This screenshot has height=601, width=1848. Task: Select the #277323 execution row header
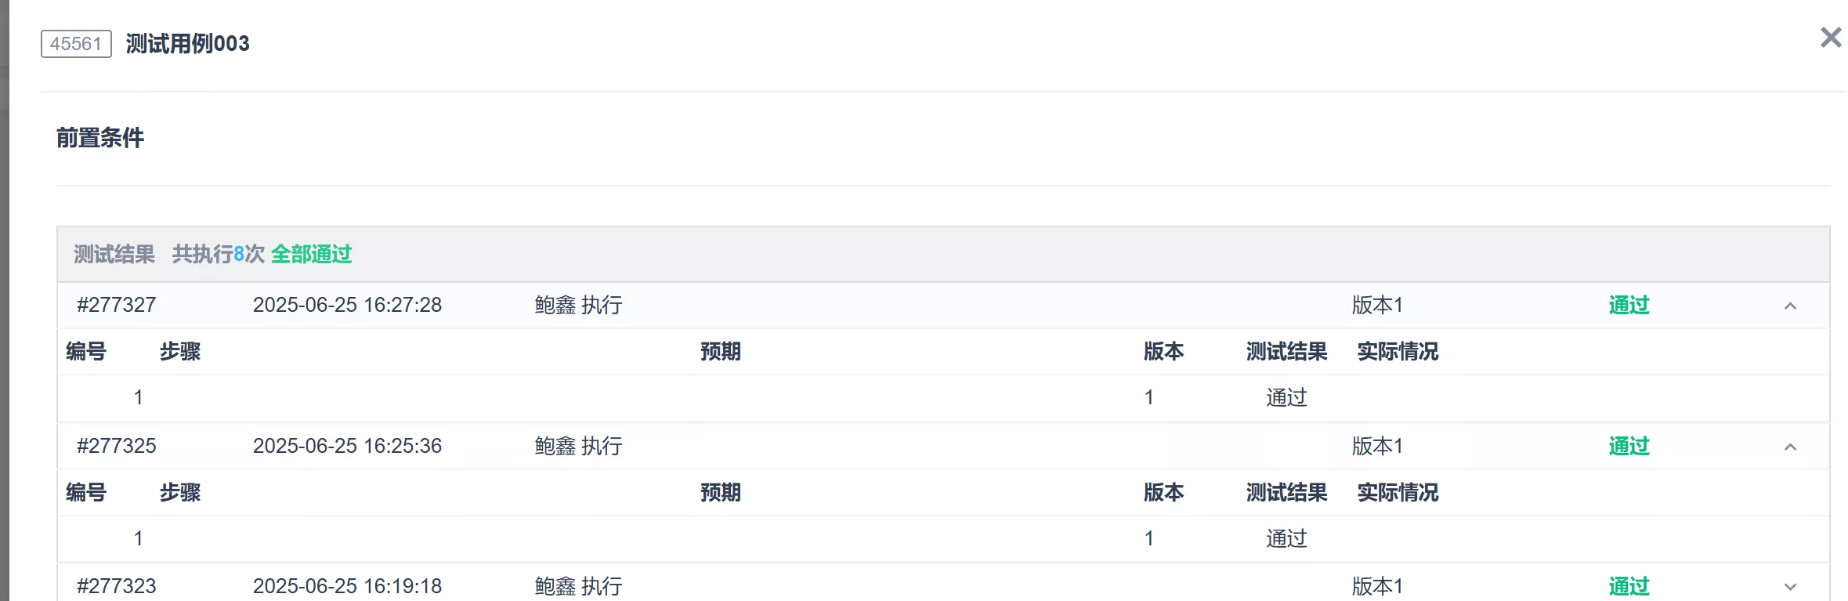pos(117,586)
